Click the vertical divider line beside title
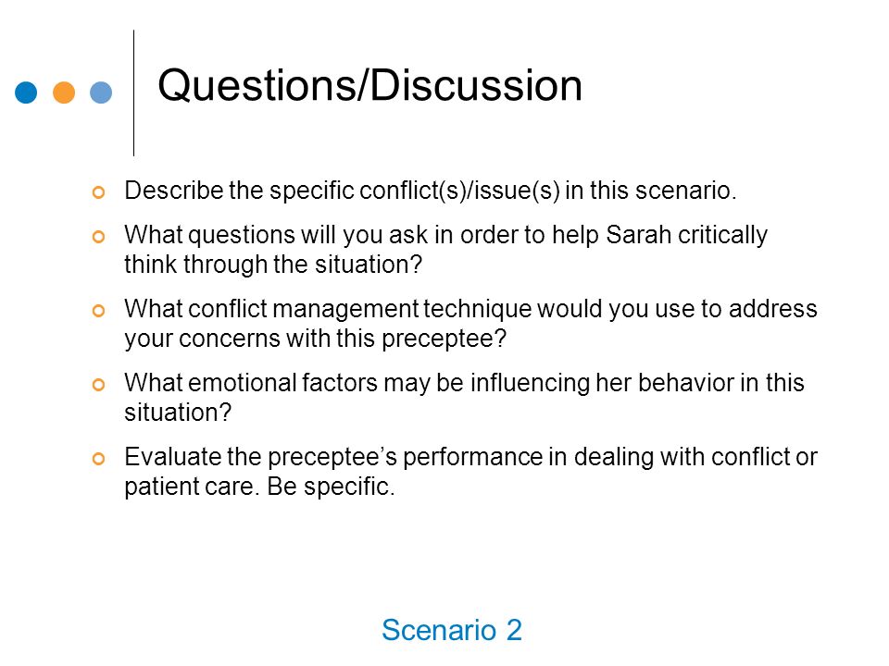889x666 pixels. pos(133,92)
